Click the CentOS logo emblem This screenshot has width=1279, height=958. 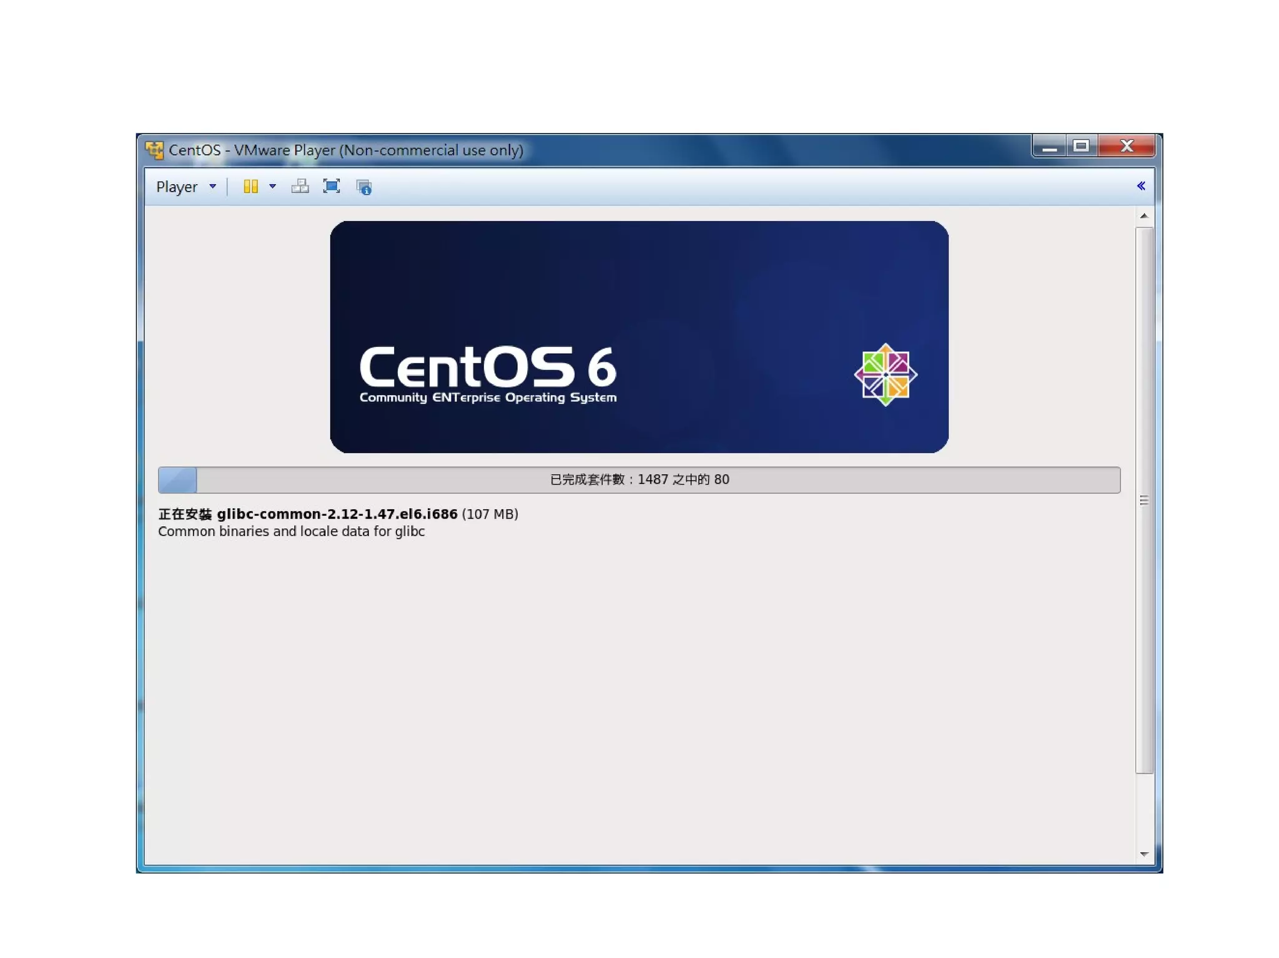coord(885,374)
